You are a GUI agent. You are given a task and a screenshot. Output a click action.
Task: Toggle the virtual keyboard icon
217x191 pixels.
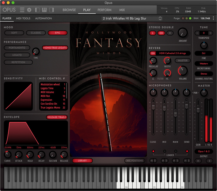44,10
